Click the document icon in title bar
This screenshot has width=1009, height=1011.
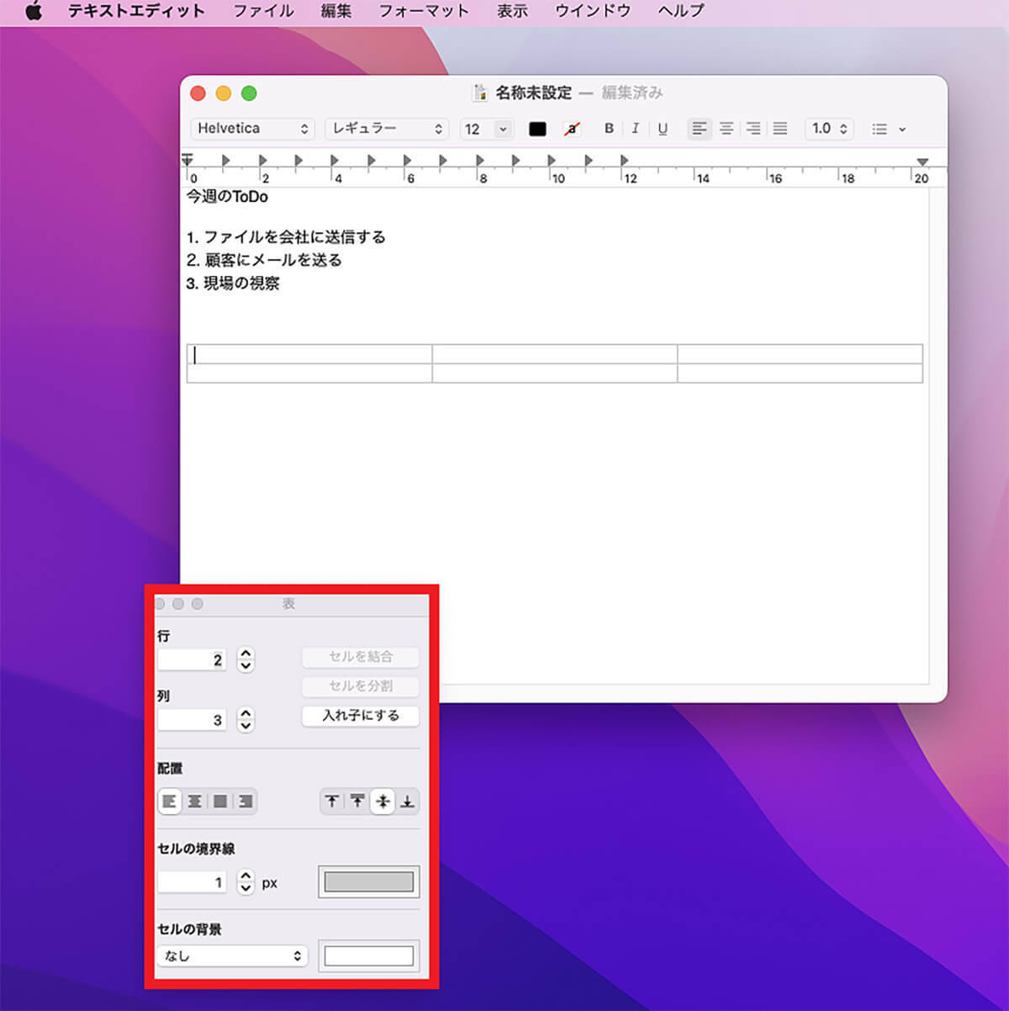479,93
